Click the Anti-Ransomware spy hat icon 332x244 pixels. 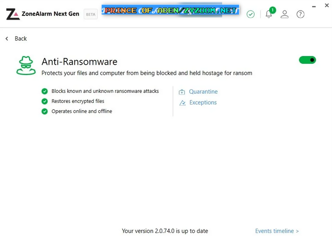pyautogui.click(x=26, y=65)
